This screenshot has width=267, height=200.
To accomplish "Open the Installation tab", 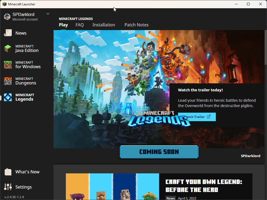I will (x=104, y=25).
